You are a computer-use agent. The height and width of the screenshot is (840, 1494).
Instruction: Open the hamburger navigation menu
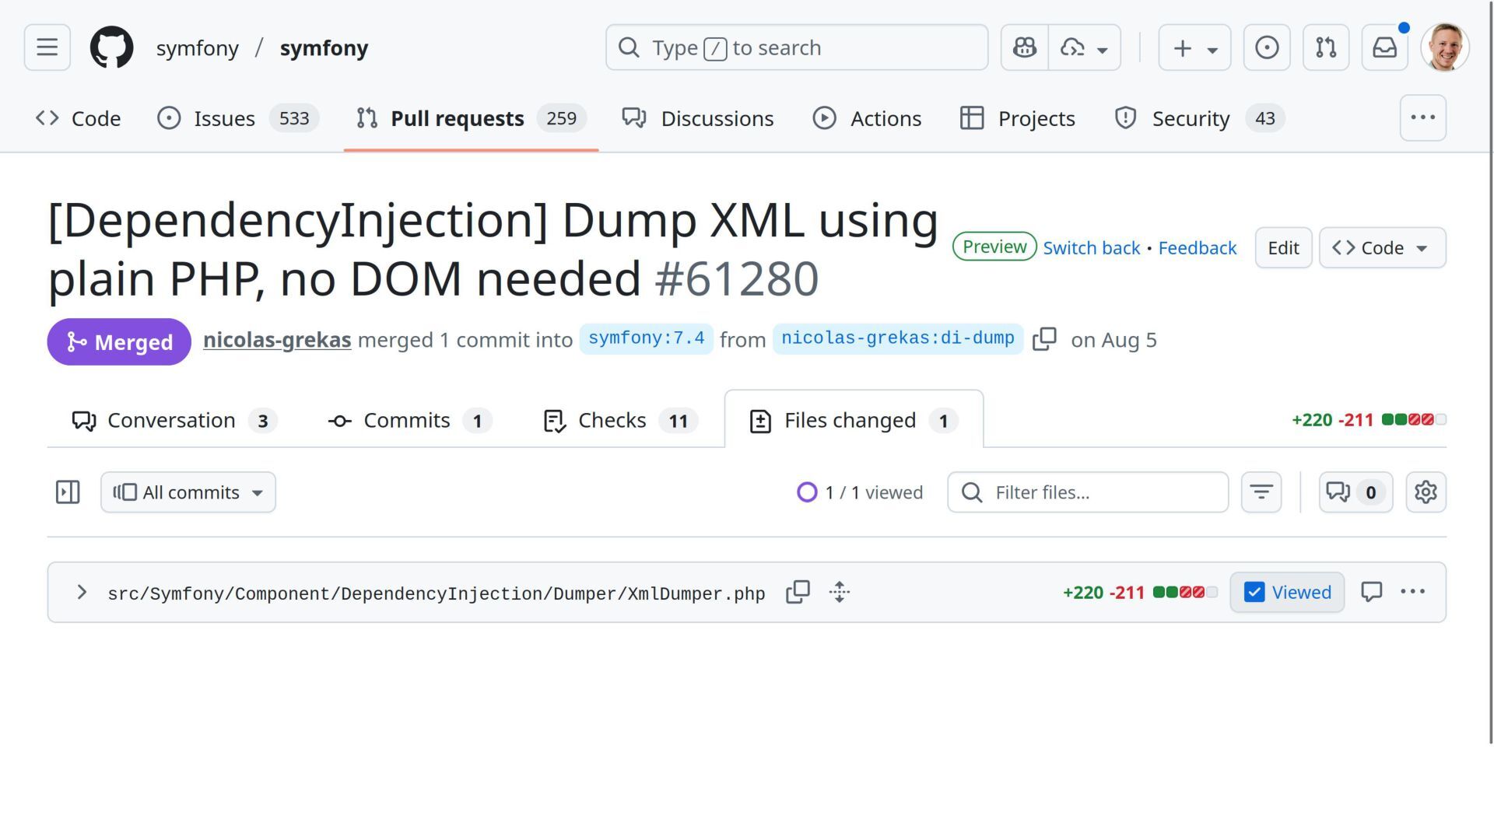click(47, 48)
